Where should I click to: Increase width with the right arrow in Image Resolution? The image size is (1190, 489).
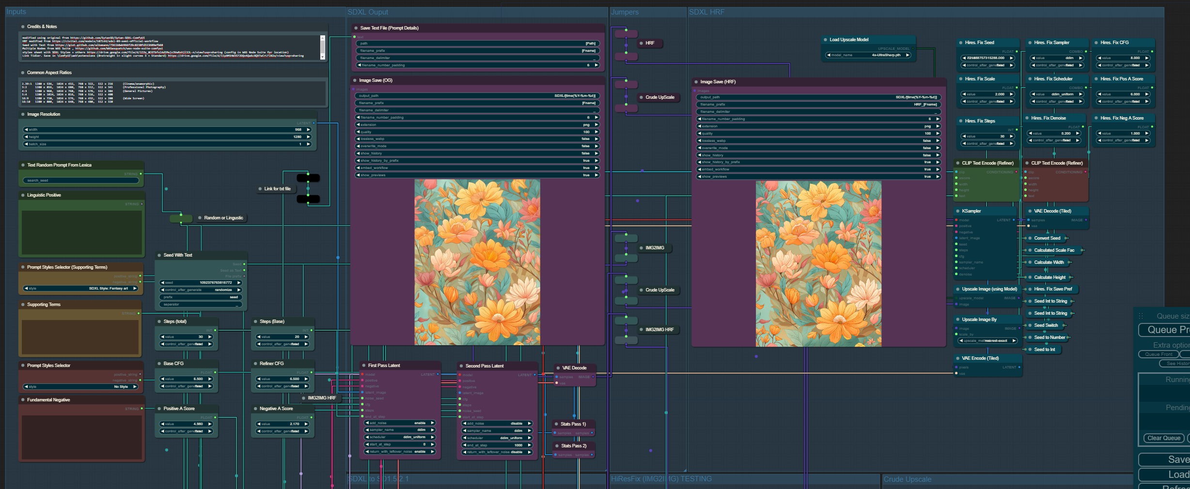point(308,130)
